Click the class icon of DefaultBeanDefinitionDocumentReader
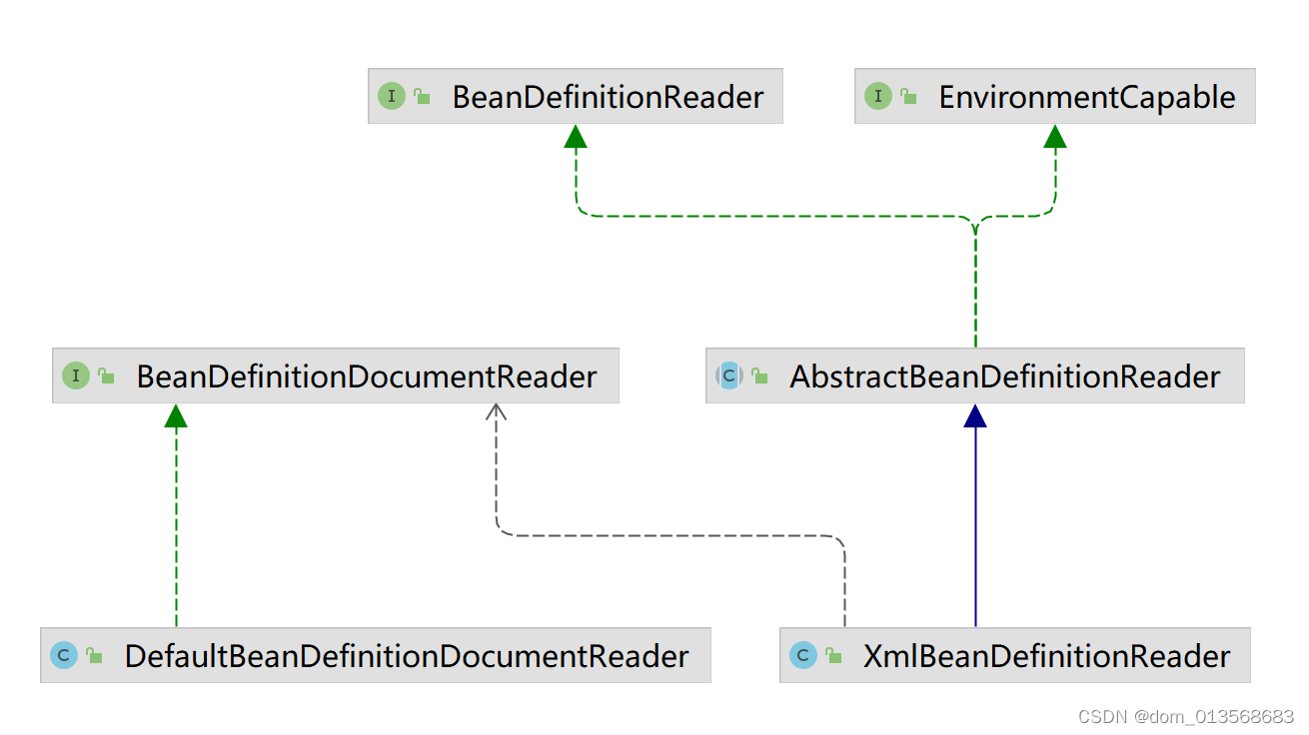 [x=63, y=656]
